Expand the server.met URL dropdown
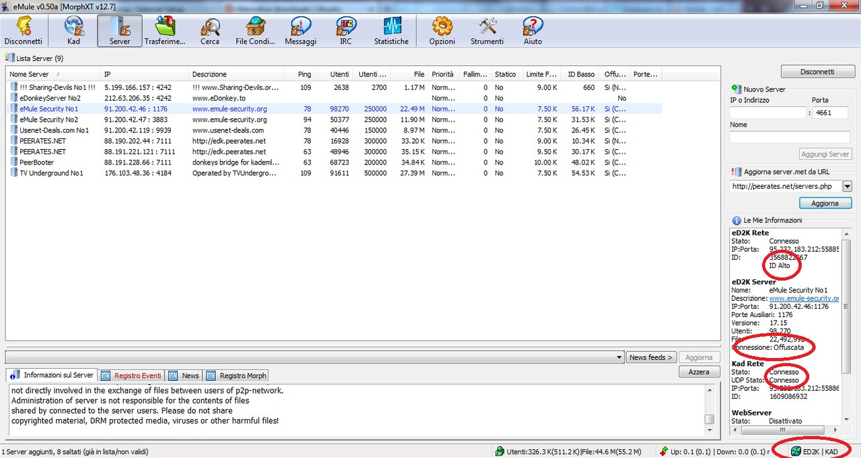This screenshot has height=458, width=861. click(847, 186)
